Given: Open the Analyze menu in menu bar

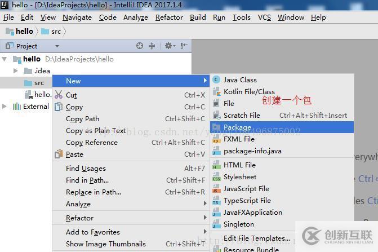Looking at the screenshot, I should [x=135, y=17].
